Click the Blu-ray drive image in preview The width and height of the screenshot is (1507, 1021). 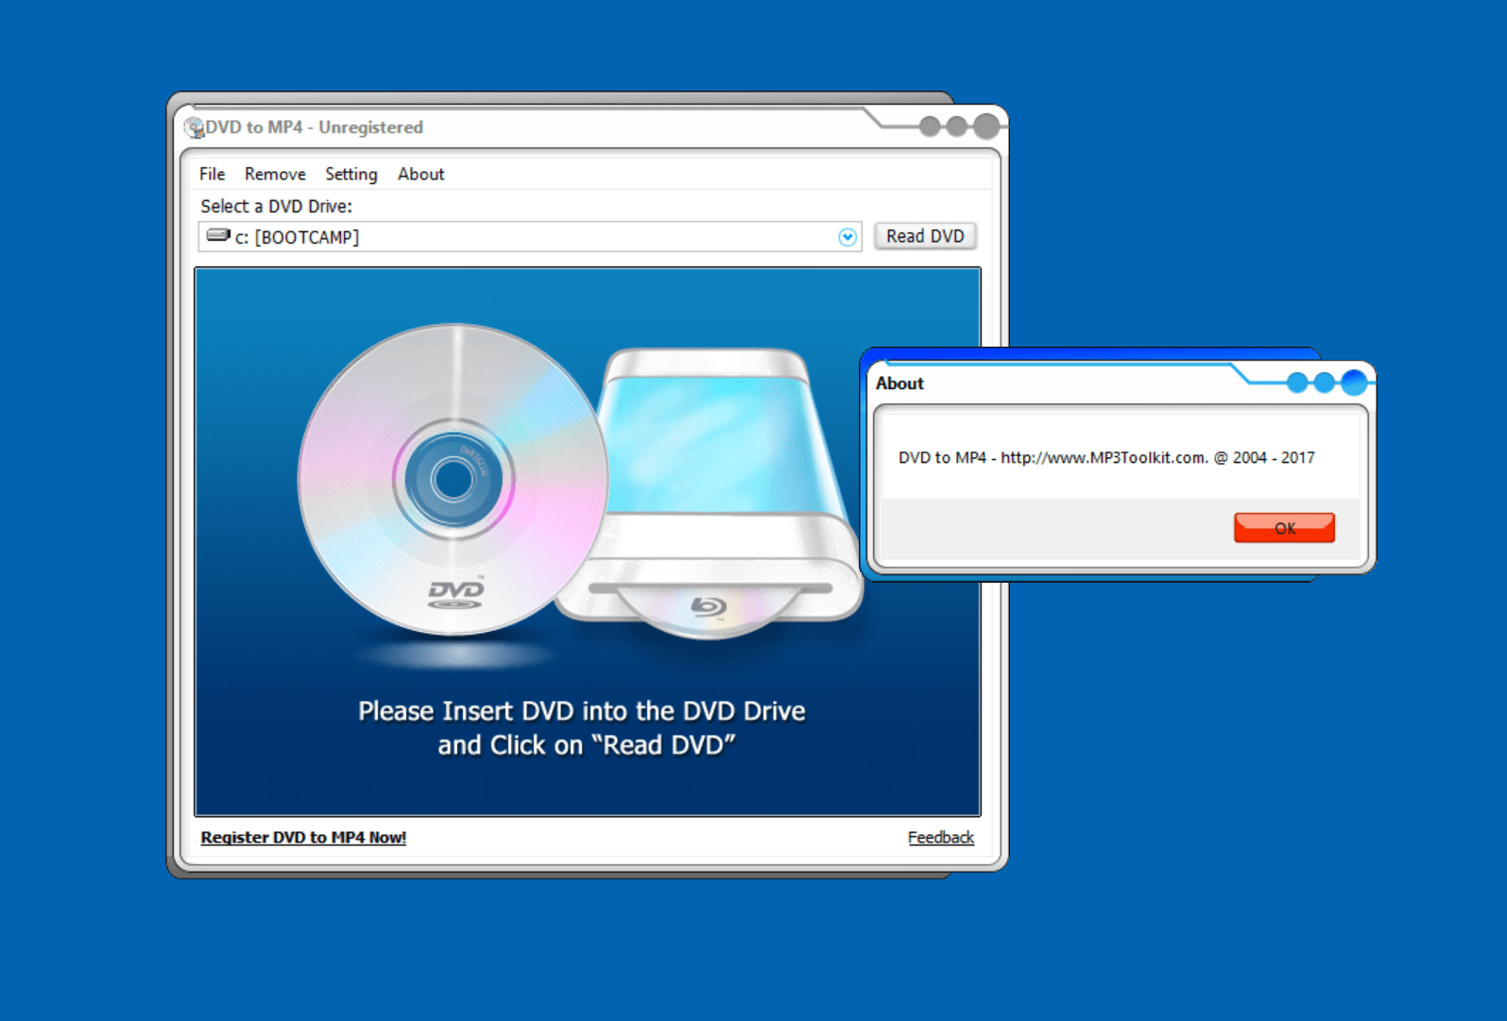coord(718,491)
